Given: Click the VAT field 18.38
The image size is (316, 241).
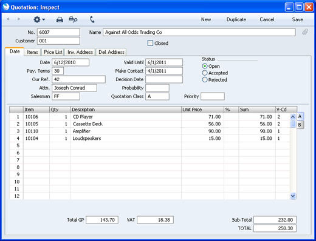Looking at the screenshot, I should coord(155,220).
